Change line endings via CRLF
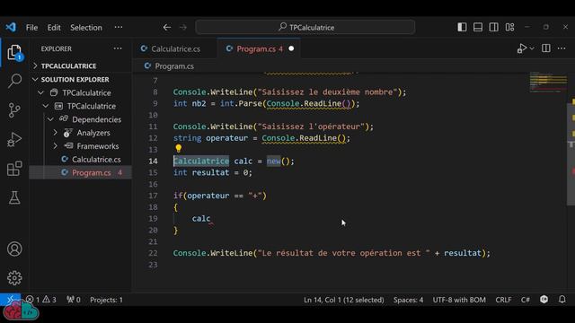Image resolution: width=575 pixels, height=323 pixels. tap(503, 300)
